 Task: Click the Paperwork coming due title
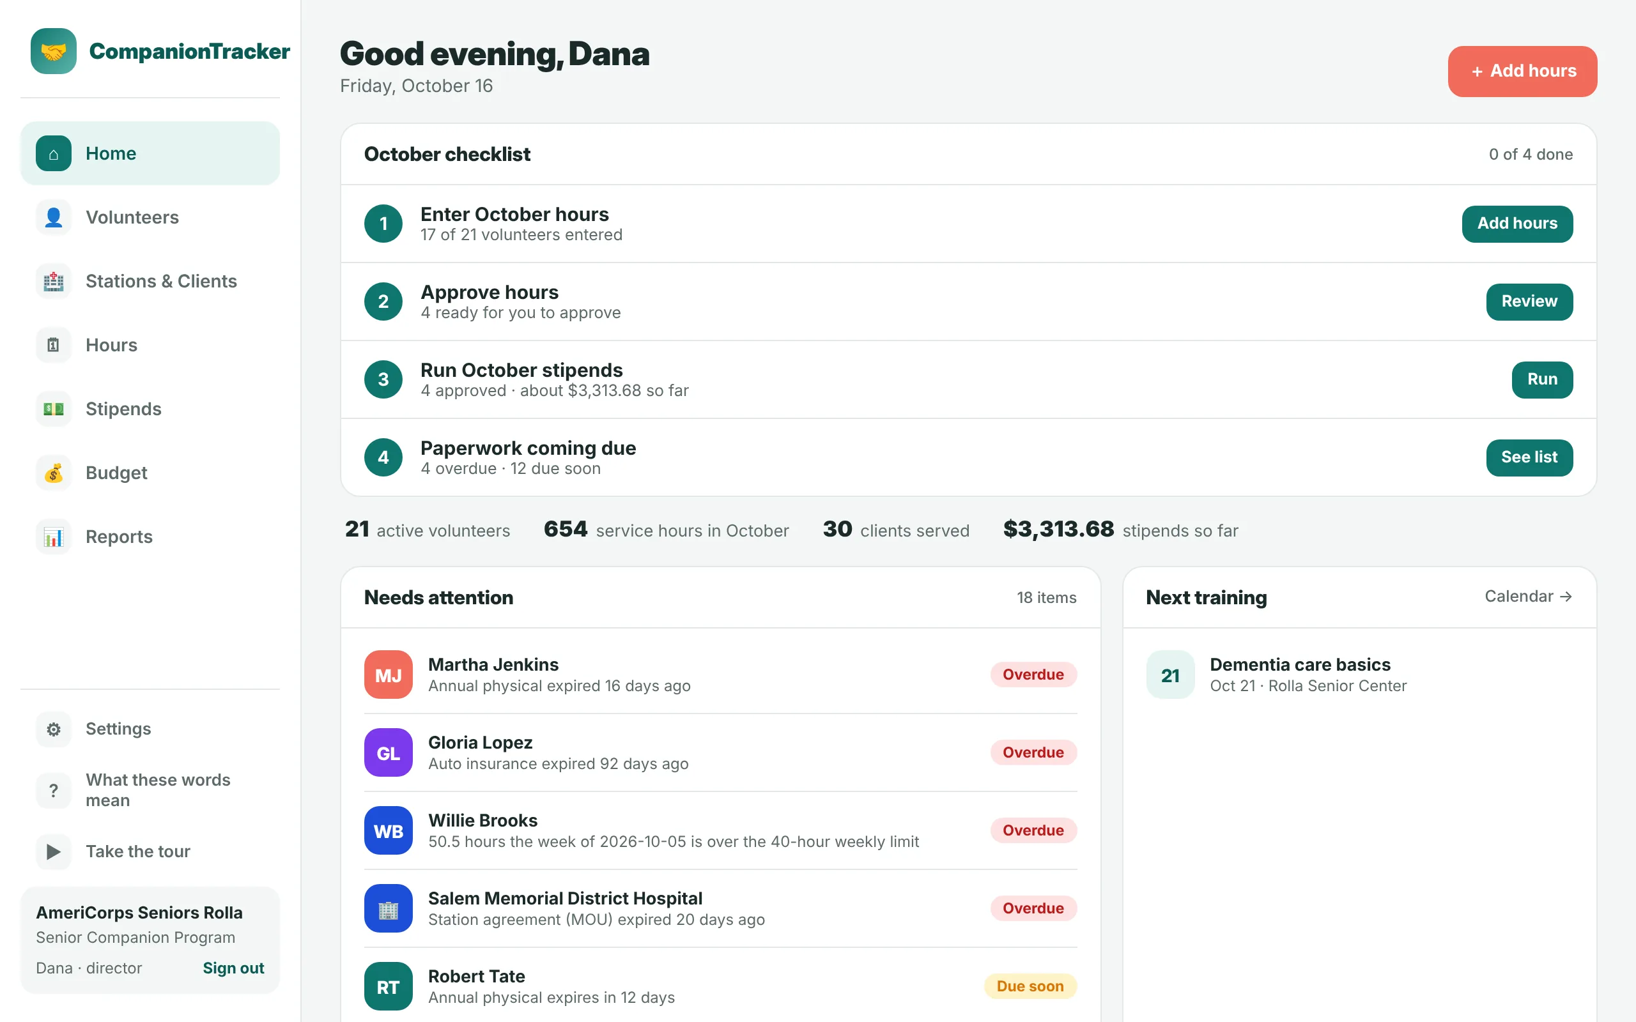pyautogui.click(x=528, y=448)
